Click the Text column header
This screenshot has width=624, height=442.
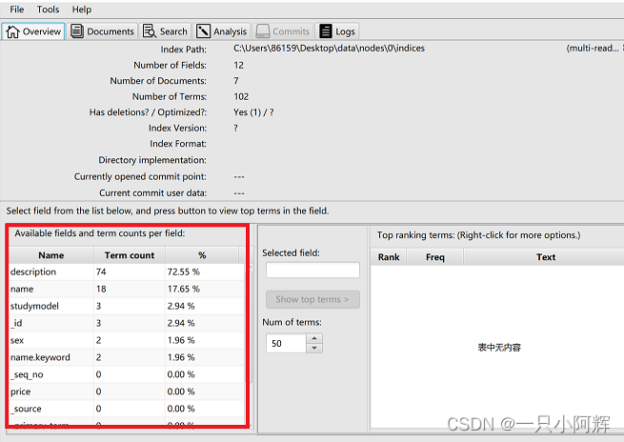click(x=545, y=257)
